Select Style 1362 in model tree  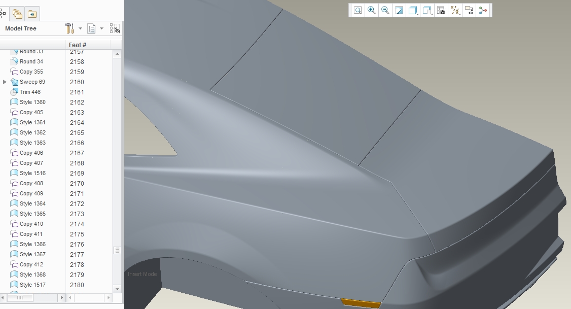(32, 132)
